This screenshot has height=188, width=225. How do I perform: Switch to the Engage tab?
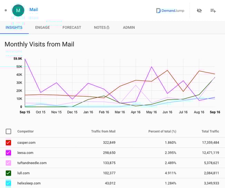42,27
